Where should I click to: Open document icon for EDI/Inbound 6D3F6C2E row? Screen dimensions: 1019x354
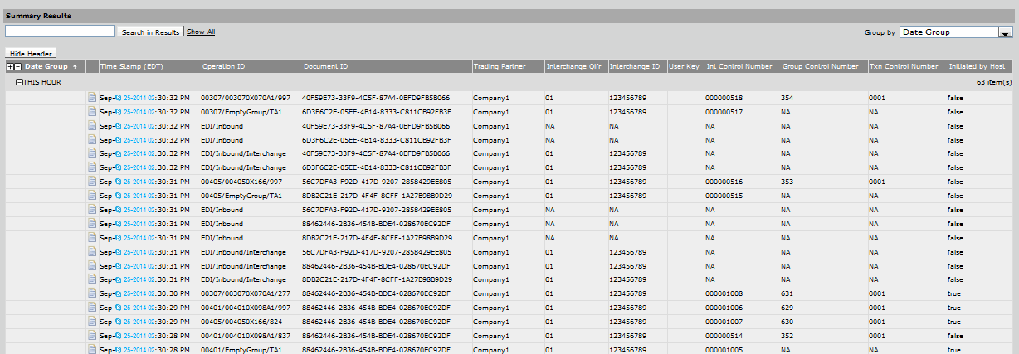pyautogui.click(x=92, y=140)
